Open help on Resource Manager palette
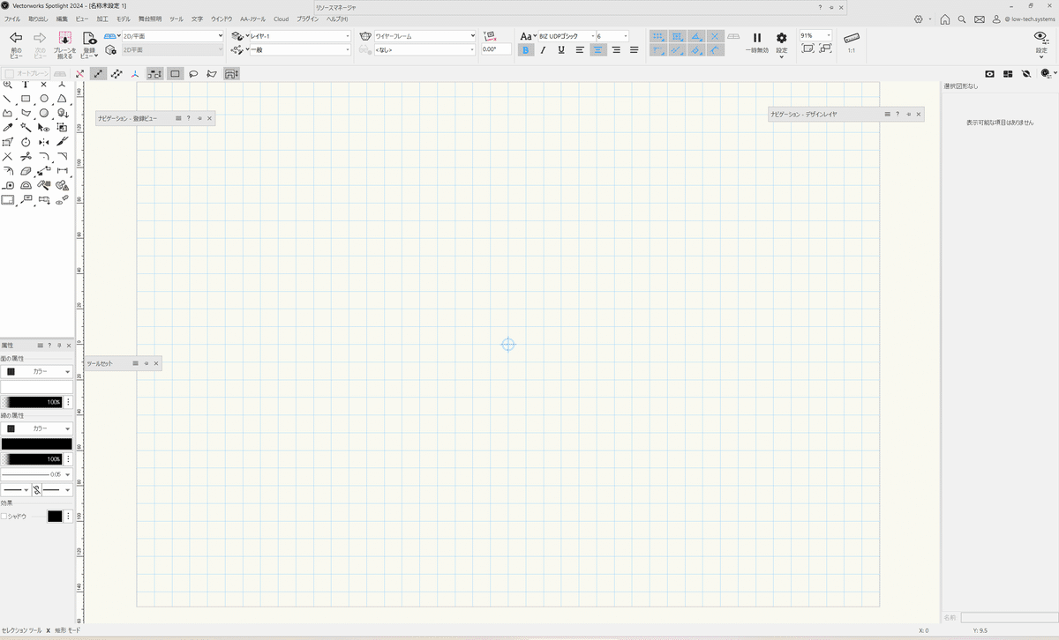1059x640 pixels. (x=820, y=7)
